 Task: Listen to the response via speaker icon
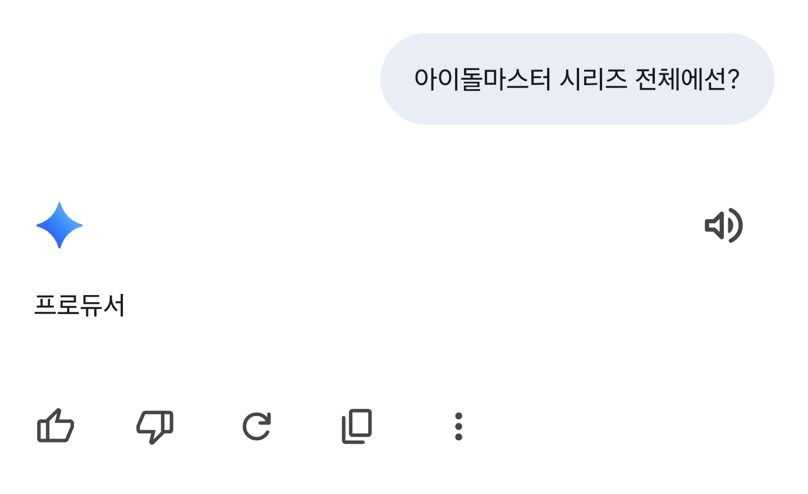[723, 225]
